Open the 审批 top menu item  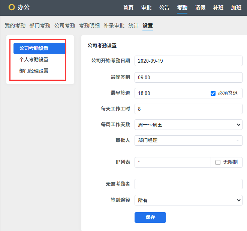coord(146,8)
